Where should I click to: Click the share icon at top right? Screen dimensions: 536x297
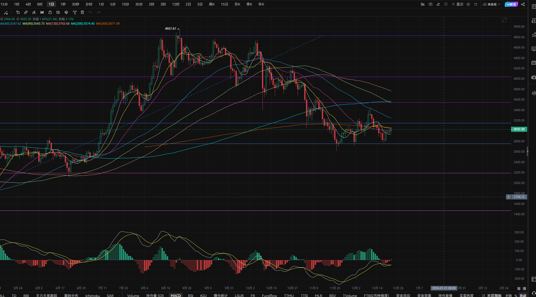coord(523,4)
